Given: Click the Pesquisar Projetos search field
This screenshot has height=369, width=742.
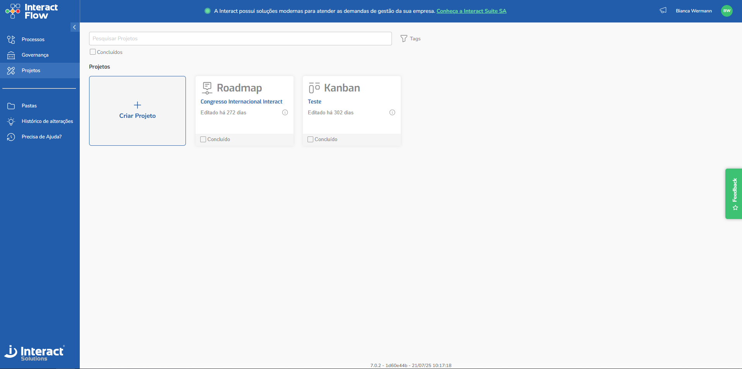Looking at the screenshot, I should pos(240,38).
